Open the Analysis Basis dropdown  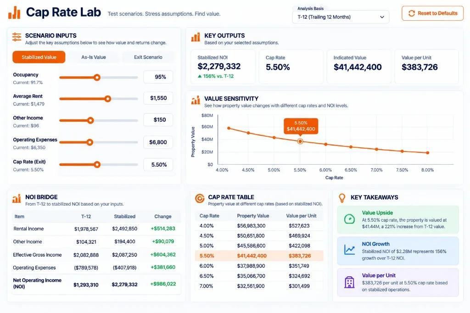341,17
